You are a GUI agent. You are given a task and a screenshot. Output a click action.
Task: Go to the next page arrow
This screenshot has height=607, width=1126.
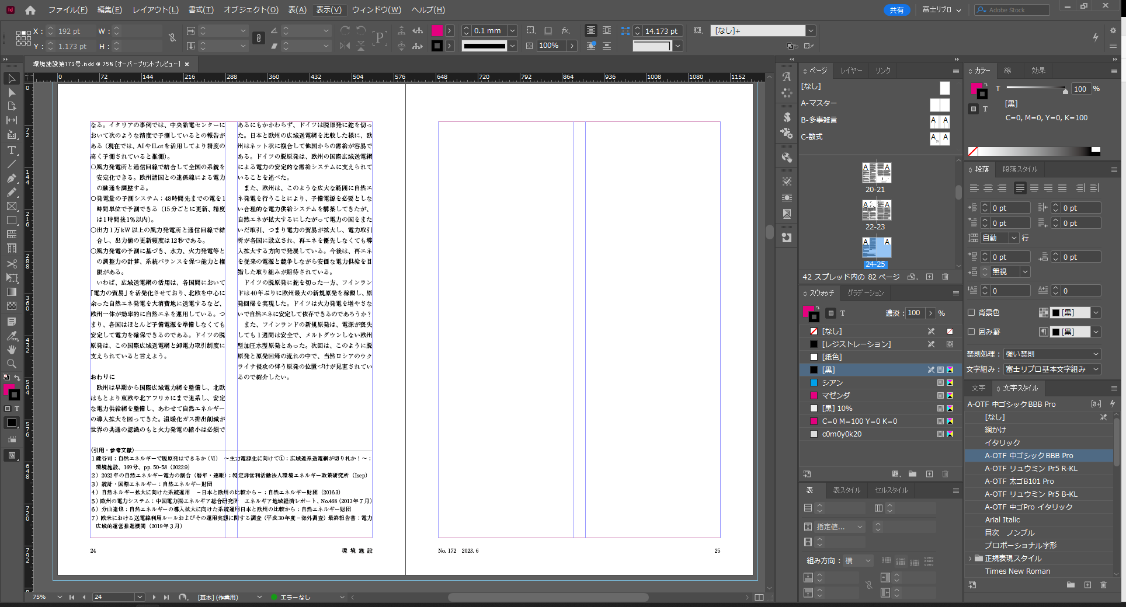click(154, 597)
